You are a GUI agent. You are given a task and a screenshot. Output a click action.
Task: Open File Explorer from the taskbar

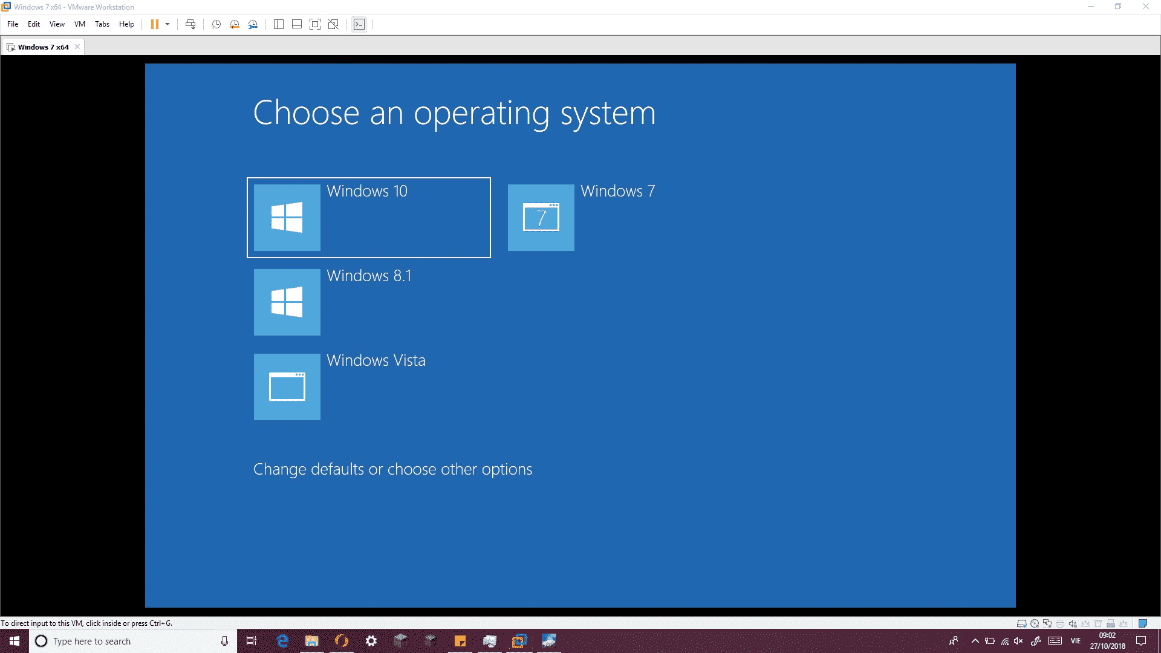pos(312,641)
